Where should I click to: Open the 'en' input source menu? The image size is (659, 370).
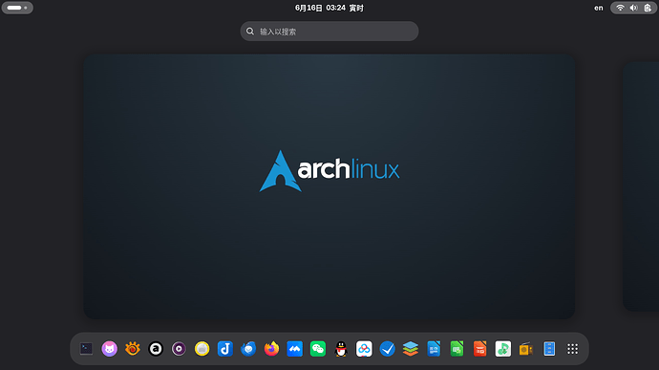[599, 8]
